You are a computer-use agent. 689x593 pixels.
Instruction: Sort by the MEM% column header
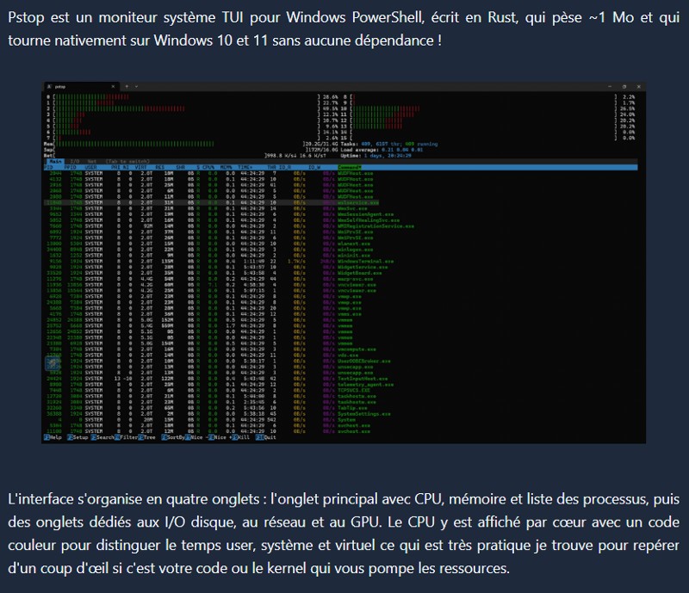(x=226, y=167)
